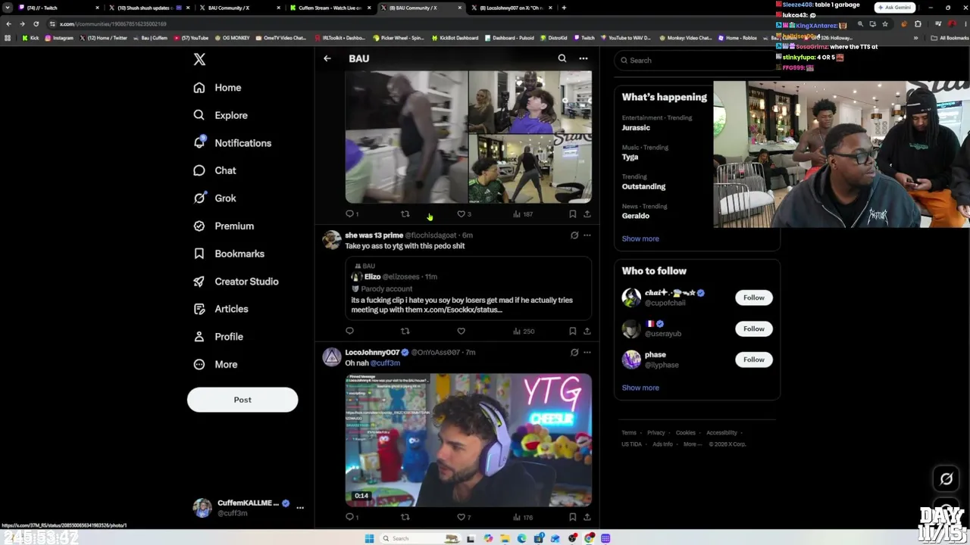Screen dimensions: 970x545
Task: Open Grok actions on flochisdagoat post
Action: 574,235
